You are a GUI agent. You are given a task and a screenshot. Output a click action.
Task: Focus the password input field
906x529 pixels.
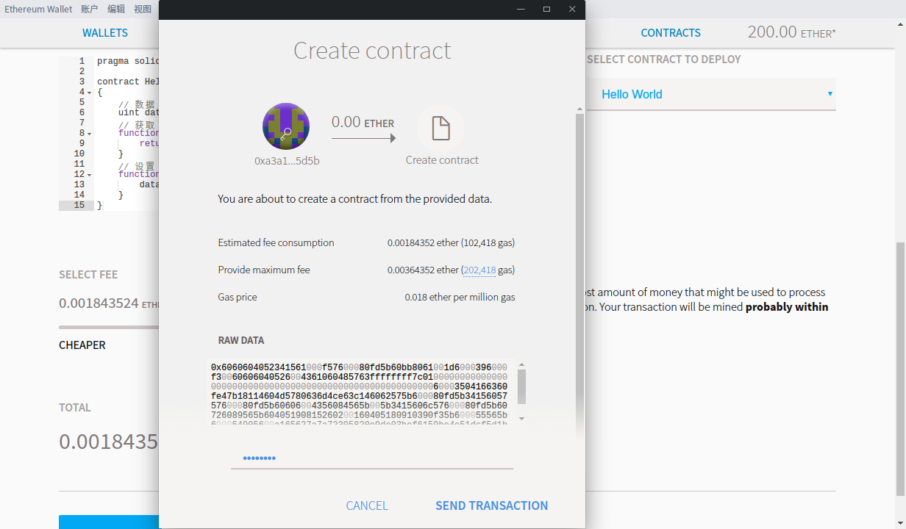[x=372, y=458]
